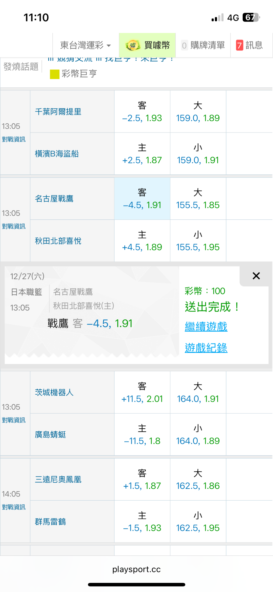
Task: Open the 購牌清單 tab
Action: point(203,45)
